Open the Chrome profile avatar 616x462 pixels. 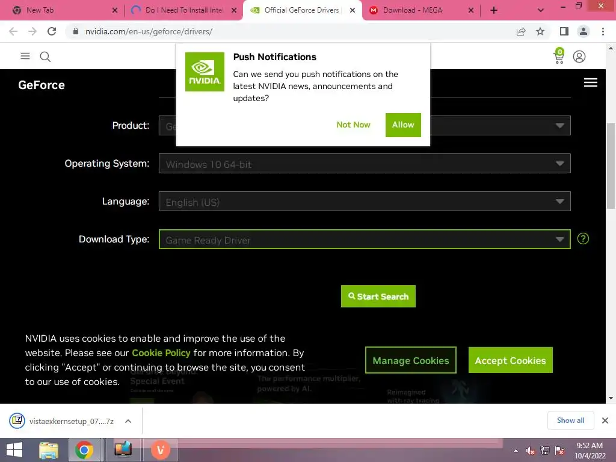pos(584,31)
